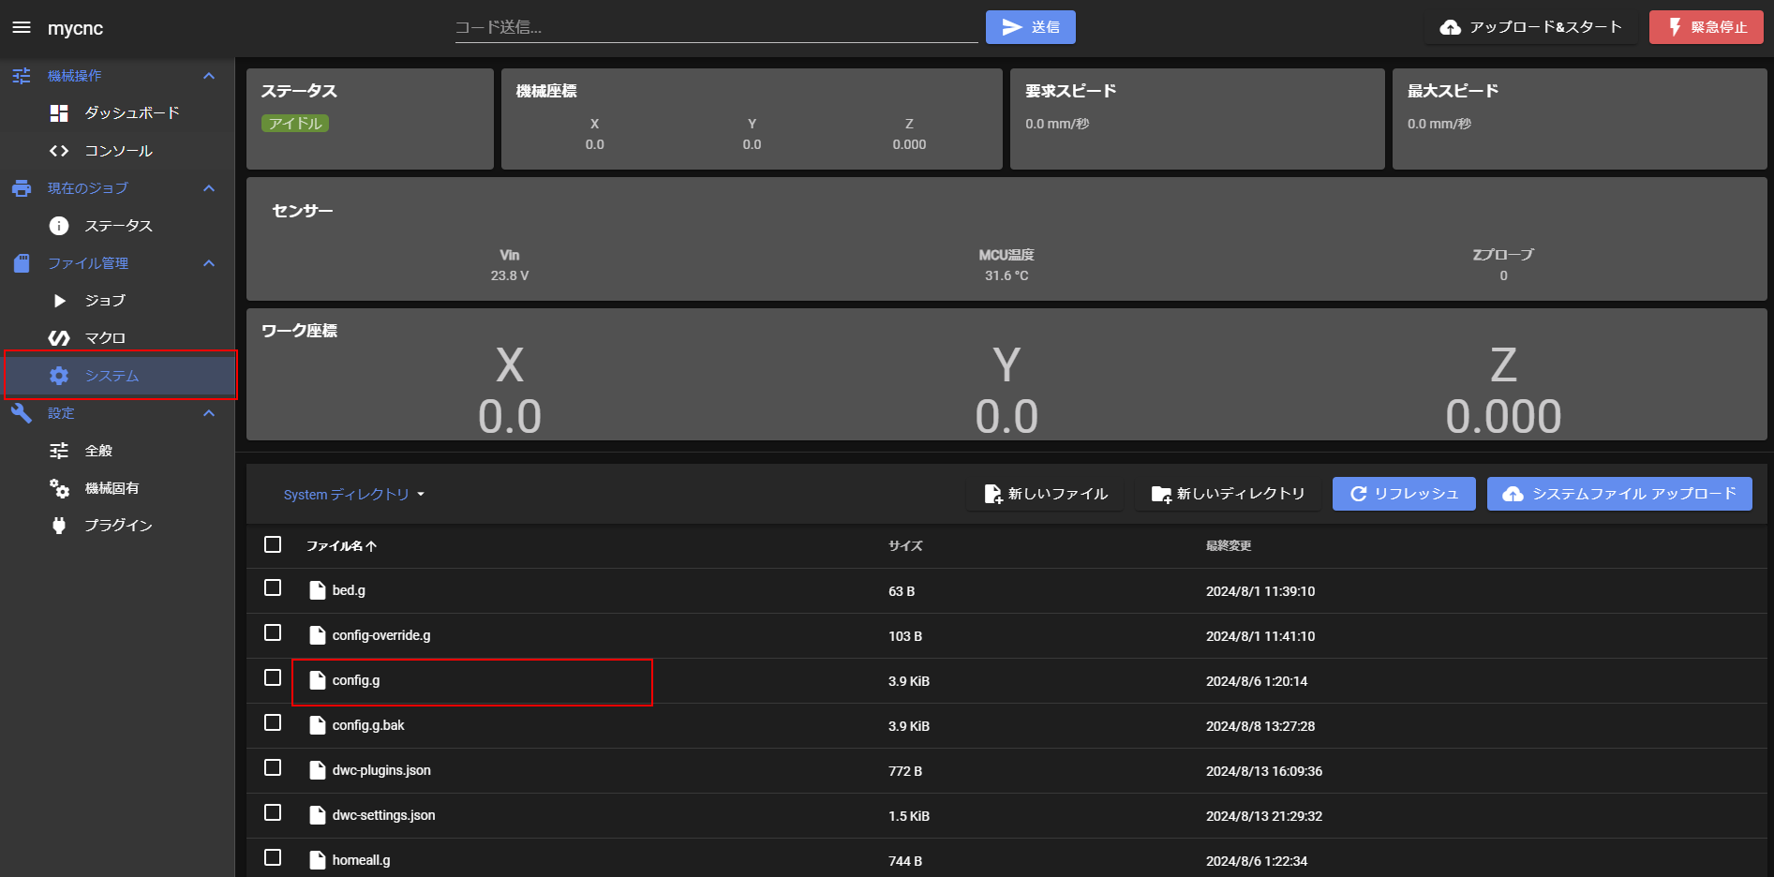1774x877 pixels.
Task: Open the ステータス job page
Action: pos(117,226)
